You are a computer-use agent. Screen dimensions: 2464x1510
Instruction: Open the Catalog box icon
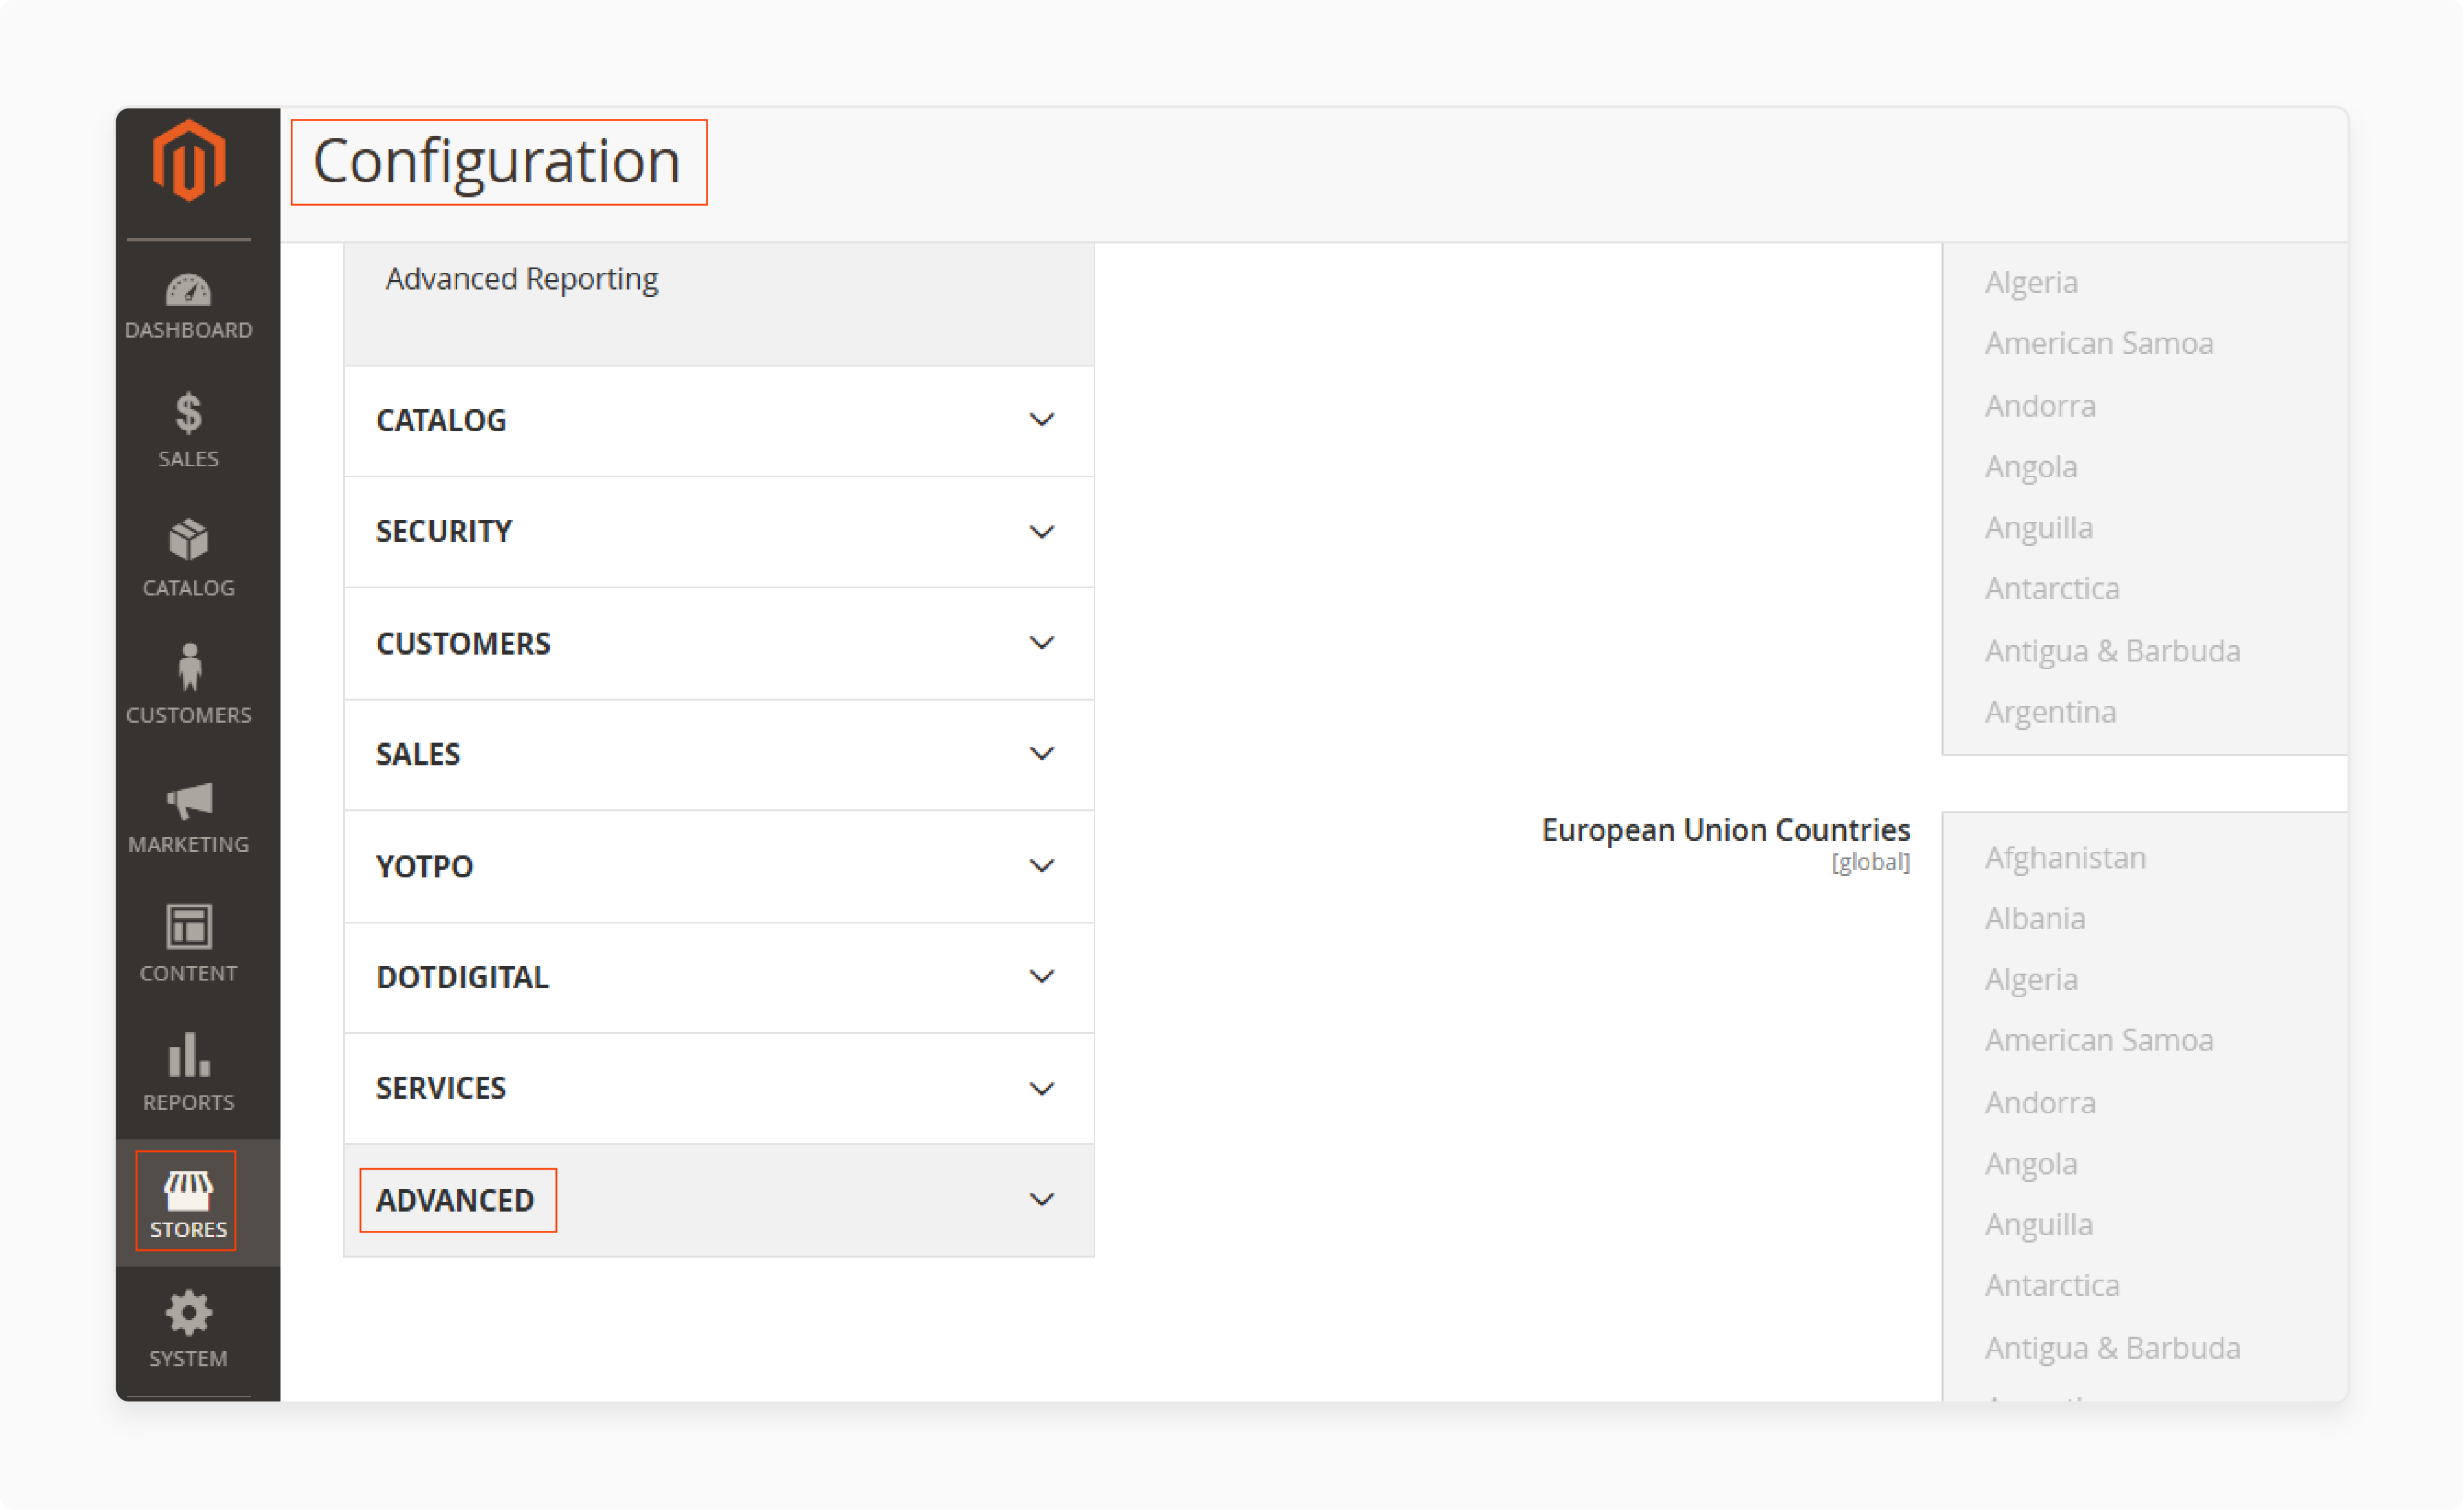[188, 540]
